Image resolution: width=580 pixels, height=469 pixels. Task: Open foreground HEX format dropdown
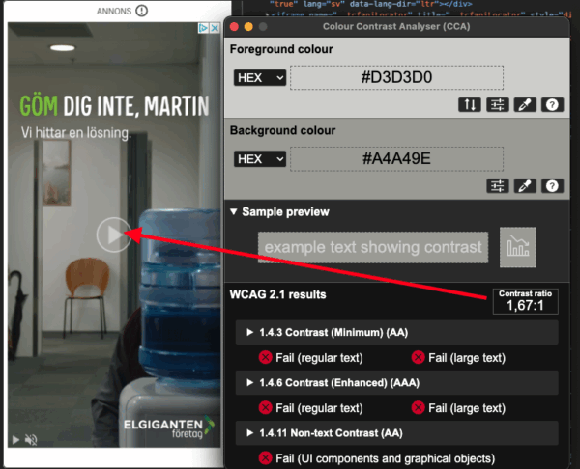click(260, 78)
